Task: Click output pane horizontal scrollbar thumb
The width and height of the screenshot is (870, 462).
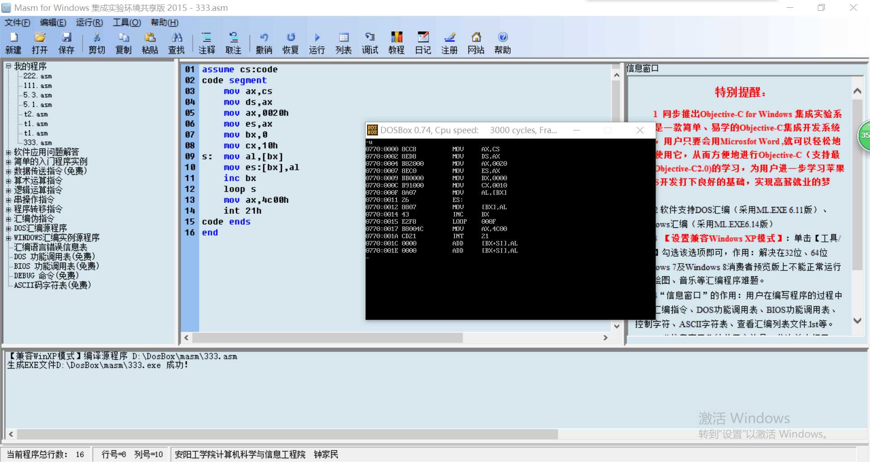Action: 287,434
